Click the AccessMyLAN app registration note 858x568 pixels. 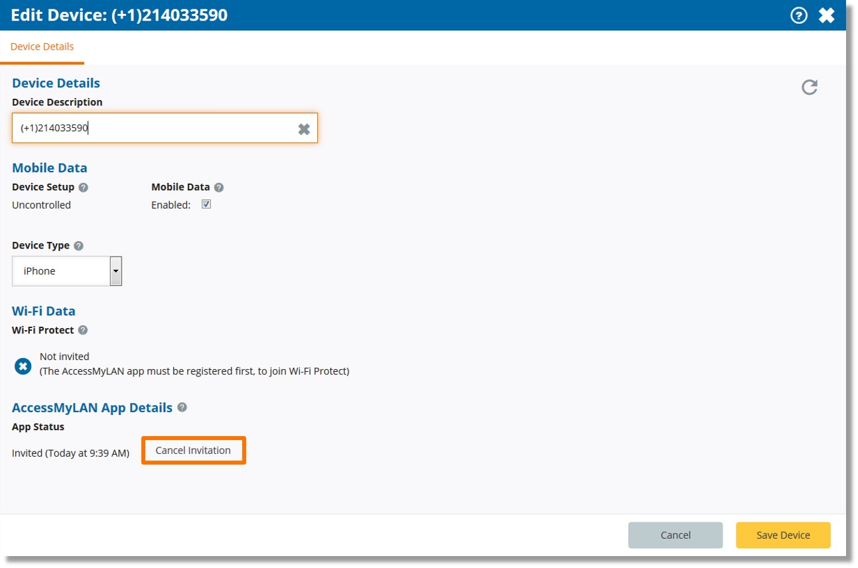coord(194,371)
